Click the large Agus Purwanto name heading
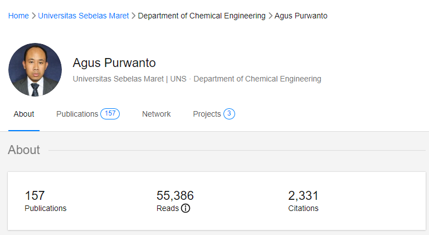This screenshot has height=235, width=429. click(114, 63)
